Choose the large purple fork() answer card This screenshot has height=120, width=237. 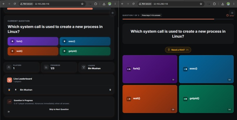[150, 69]
